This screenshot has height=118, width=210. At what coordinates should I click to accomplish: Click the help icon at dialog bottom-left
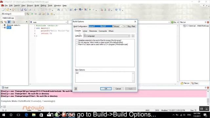[x=76, y=88]
